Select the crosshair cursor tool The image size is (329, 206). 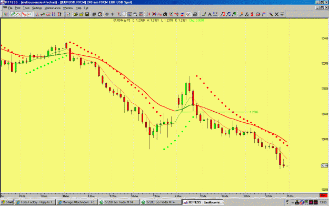[x=113, y=14]
